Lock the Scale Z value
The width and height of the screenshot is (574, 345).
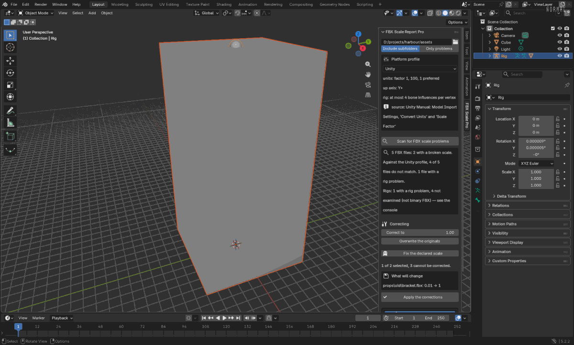558,185
